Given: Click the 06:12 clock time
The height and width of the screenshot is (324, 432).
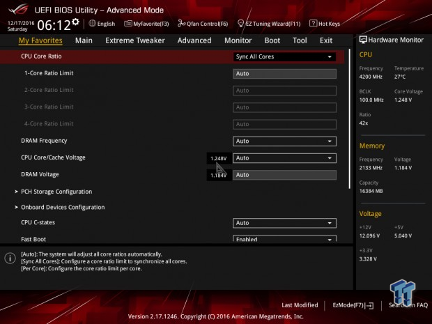Looking at the screenshot, I should (x=54, y=25).
